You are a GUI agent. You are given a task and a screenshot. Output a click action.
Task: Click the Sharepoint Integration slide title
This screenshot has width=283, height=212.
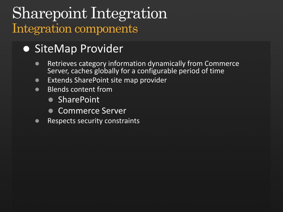tap(90, 13)
